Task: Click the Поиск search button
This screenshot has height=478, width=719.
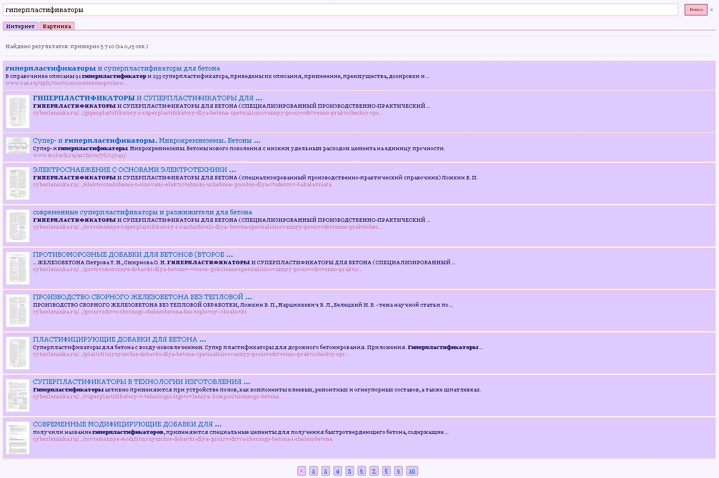Action: pos(696,10)
